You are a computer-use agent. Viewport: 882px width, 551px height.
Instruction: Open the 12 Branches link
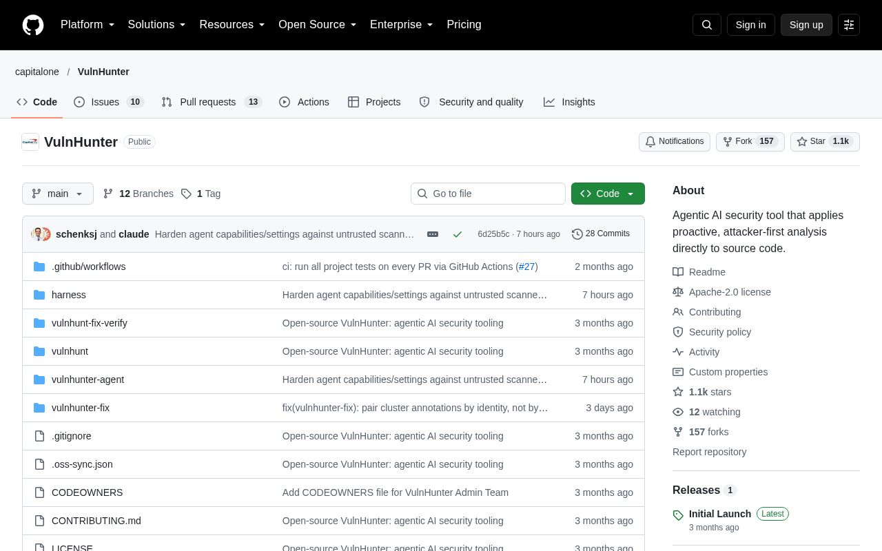pyautogui.click(x=139, y=194)
